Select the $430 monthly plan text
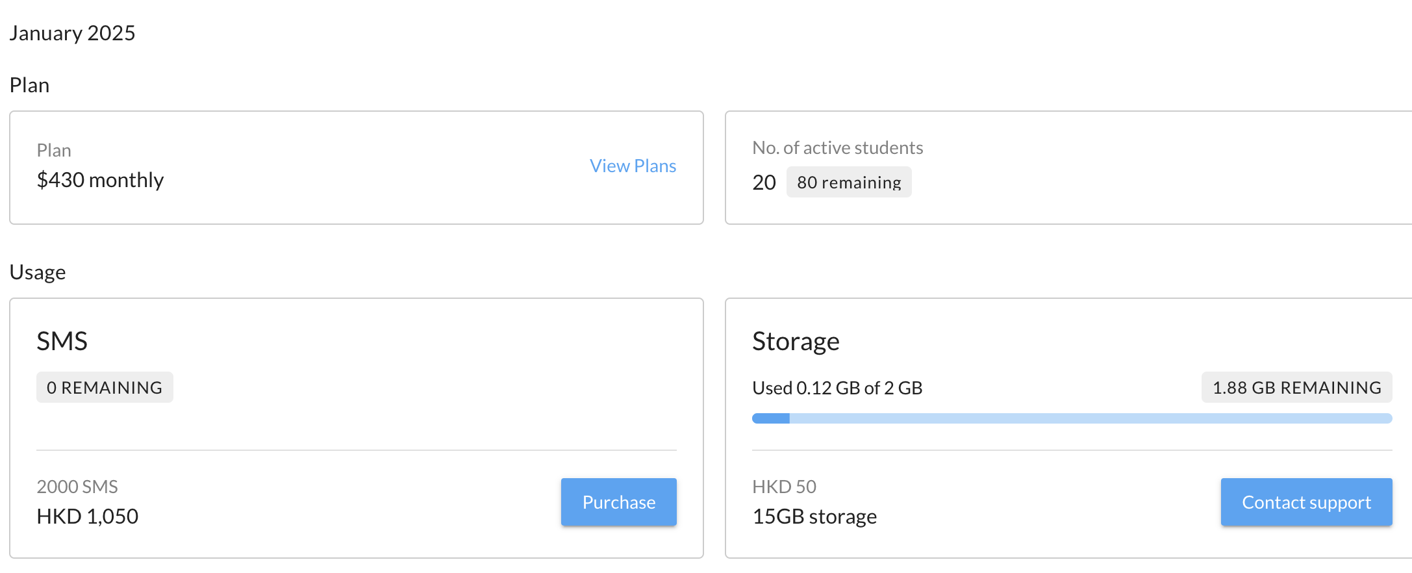The image size is (1412, 573). 100,180
